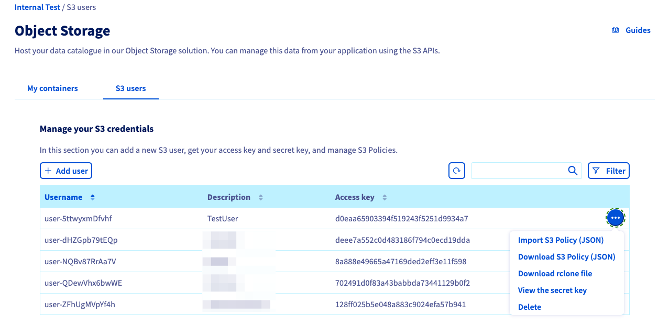
Task: Sort by Description column arrows
Action: coord(260,197)
